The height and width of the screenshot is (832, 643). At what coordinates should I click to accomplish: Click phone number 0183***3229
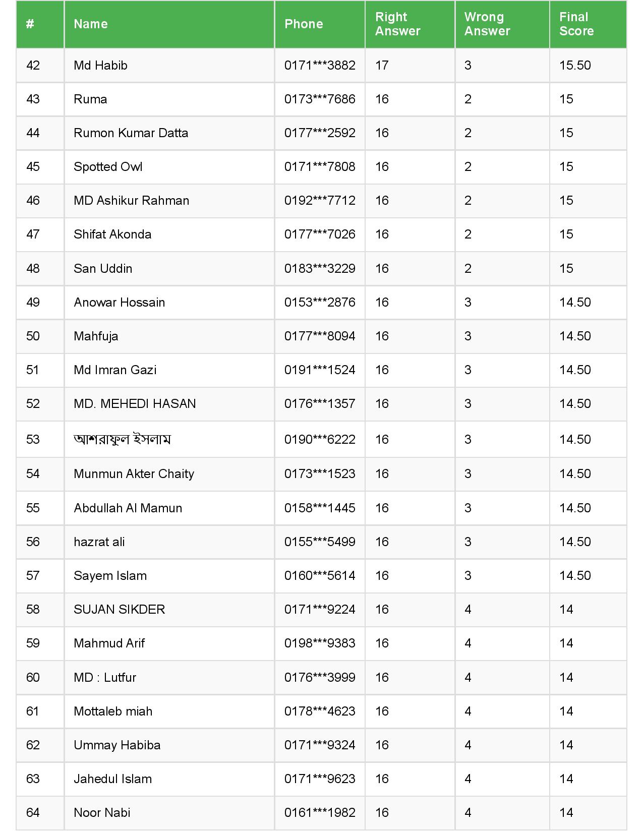click(x=320, y=269)
